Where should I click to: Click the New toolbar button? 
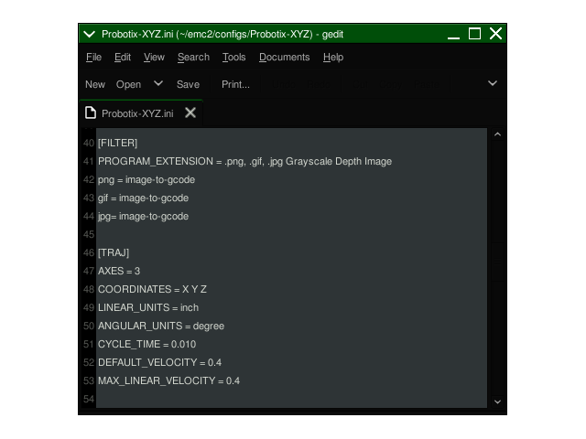[x=95, y=84]
